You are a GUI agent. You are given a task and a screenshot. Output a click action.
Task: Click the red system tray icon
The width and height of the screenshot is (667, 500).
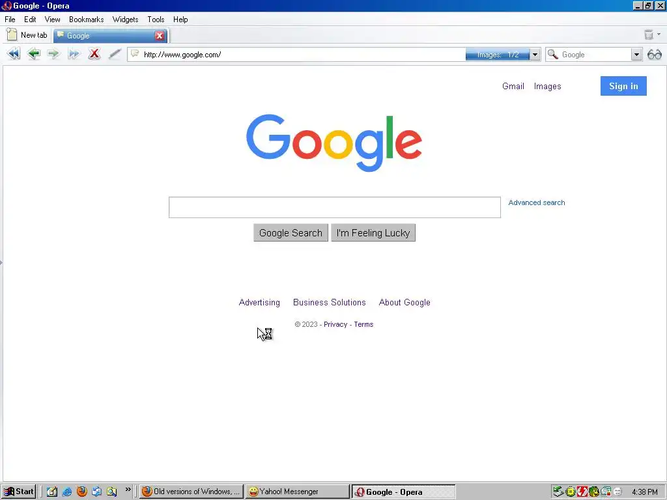click(582, 492)
